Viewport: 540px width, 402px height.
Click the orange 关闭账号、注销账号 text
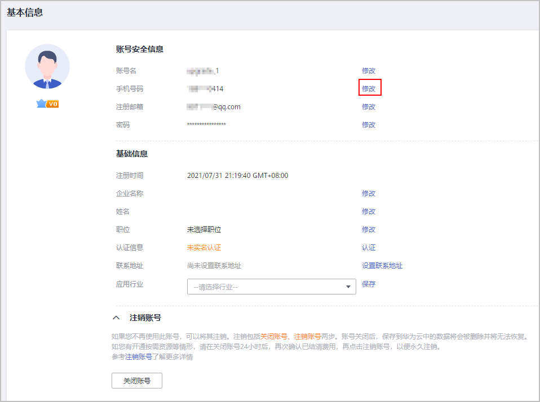pyautogui.click(x=291, y=336)
